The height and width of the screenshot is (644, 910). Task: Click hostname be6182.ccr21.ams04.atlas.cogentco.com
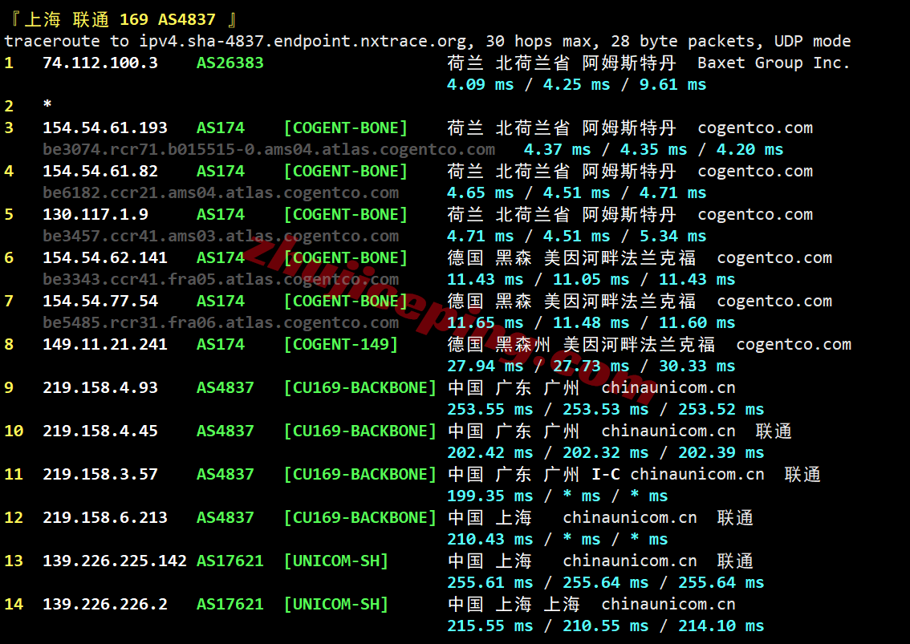point(221,192)
